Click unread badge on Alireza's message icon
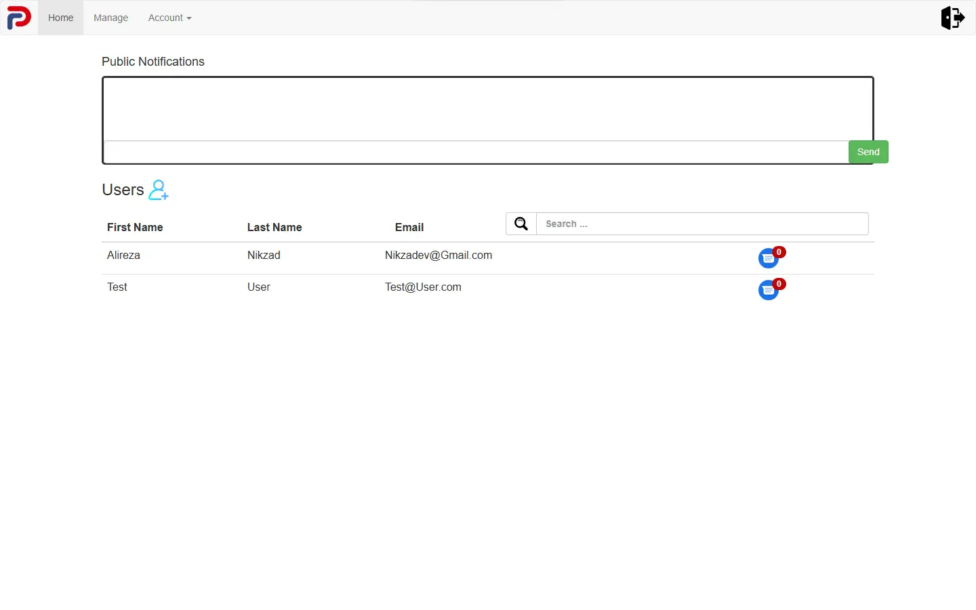The height and width of the screenshot is (610, 976). [779, 252]
